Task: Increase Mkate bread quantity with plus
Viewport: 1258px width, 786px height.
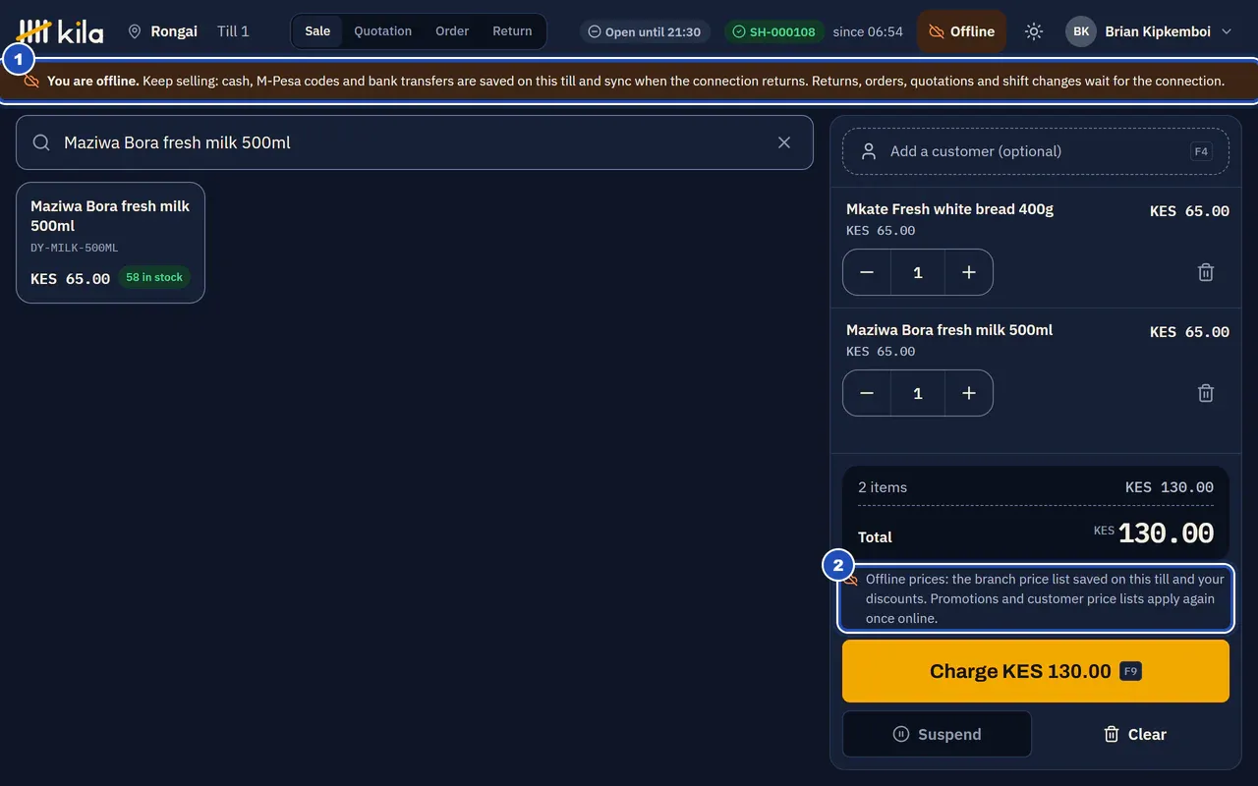Action: 969,272
